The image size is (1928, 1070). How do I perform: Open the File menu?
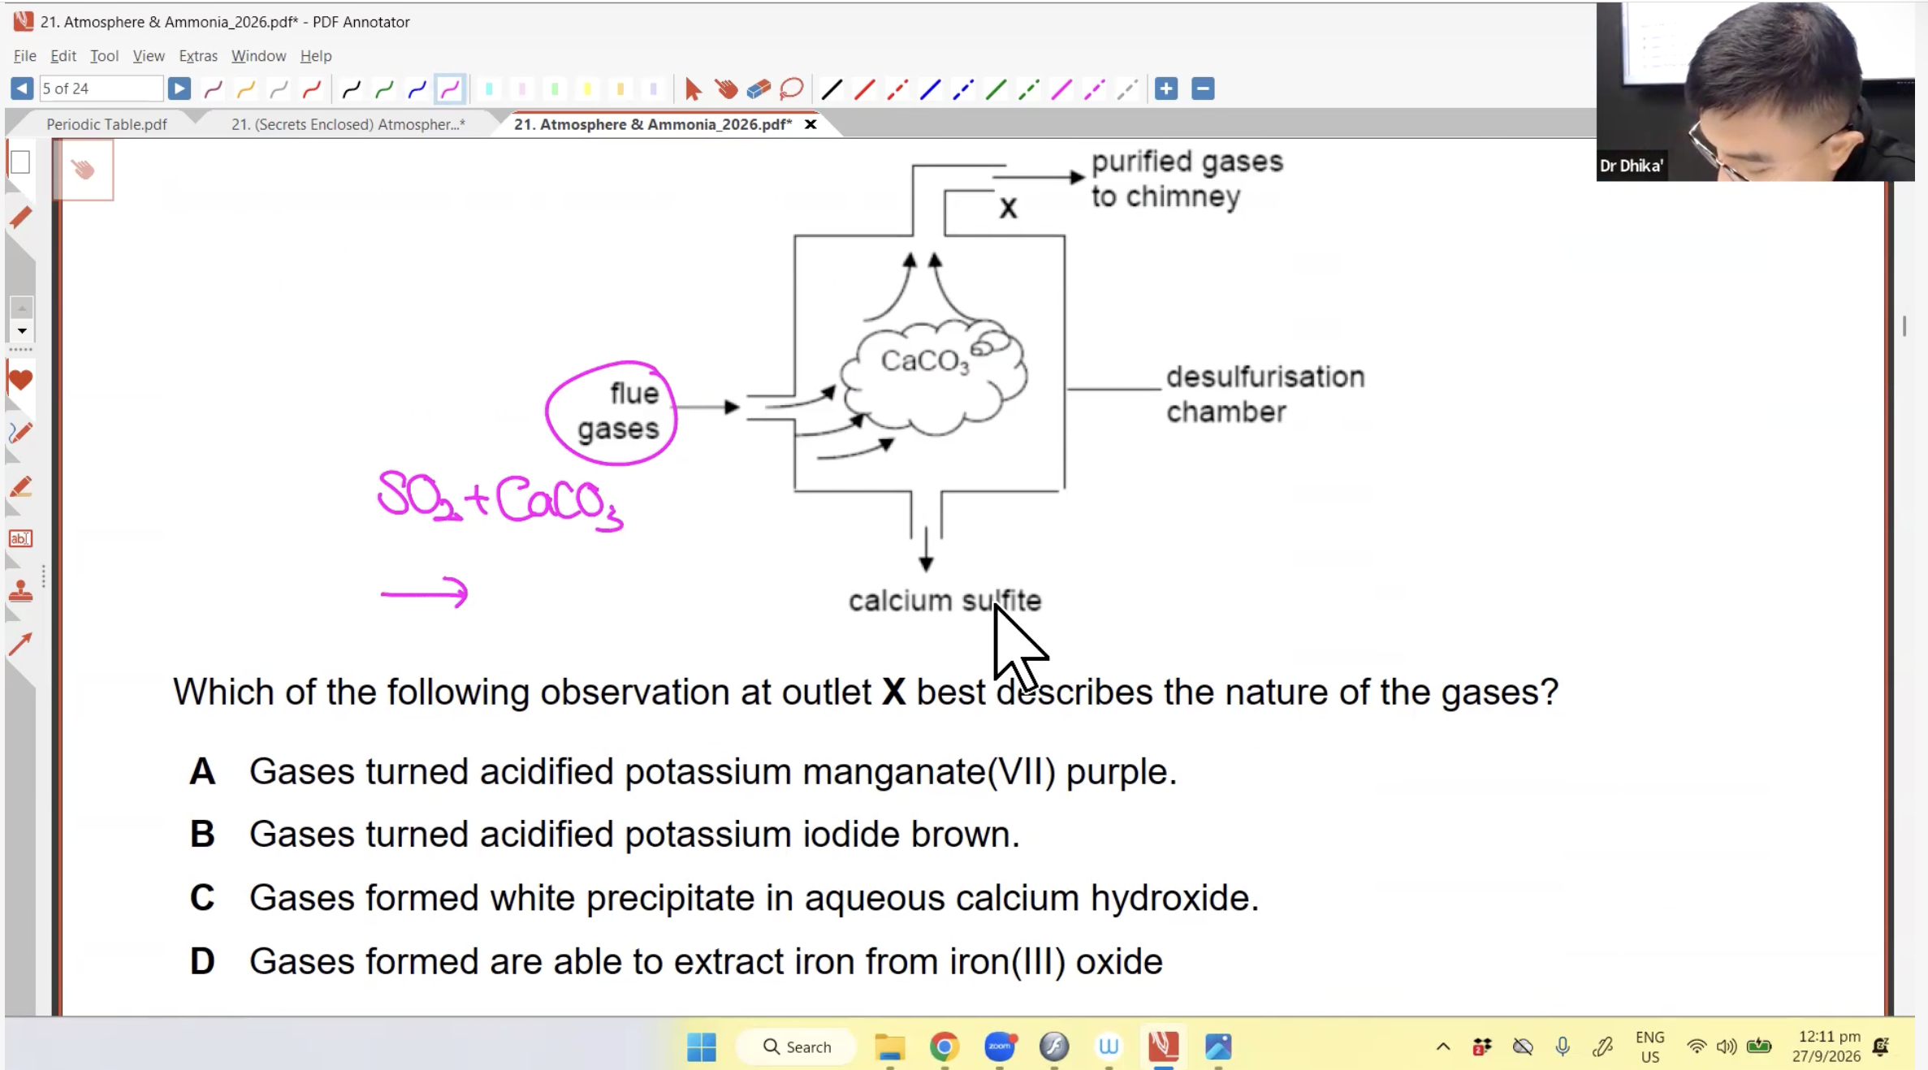[x=24, y=56]
